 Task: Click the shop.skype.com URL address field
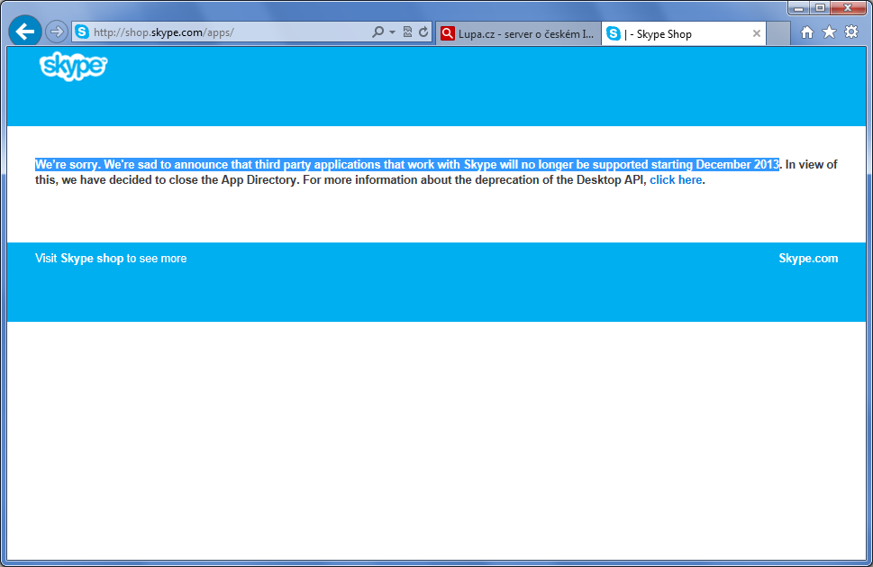coord(225,32)
